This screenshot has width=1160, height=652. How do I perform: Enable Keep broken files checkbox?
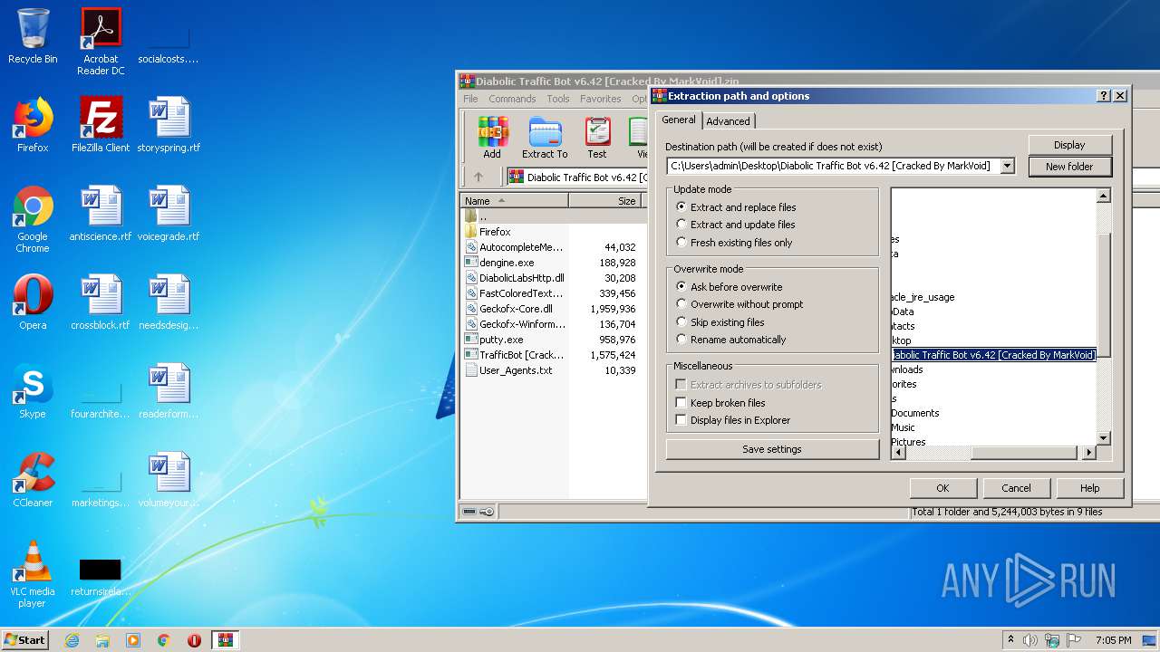[x=720, y=403]
